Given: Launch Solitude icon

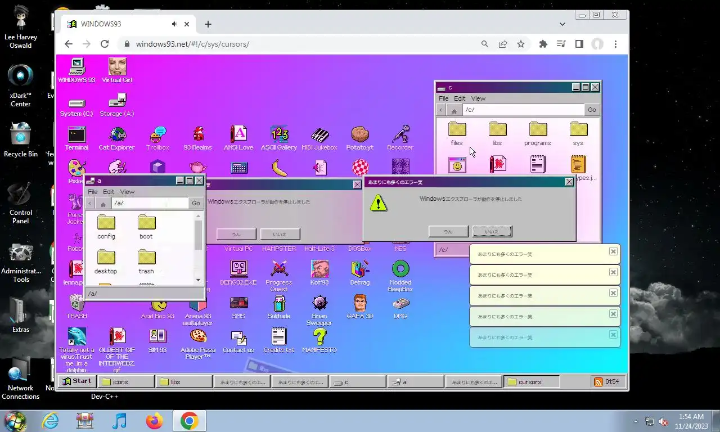Looking at the screenshot, I should (x=279, y=307).
